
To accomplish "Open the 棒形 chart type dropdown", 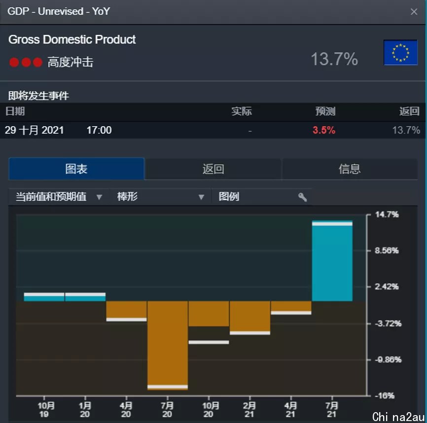I will tap(160, 197).
